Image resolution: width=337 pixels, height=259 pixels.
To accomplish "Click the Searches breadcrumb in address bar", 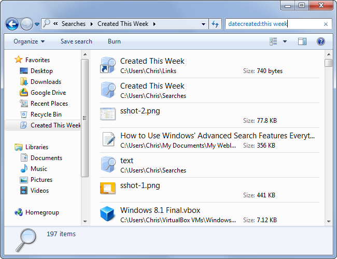I will pos(73,24).
